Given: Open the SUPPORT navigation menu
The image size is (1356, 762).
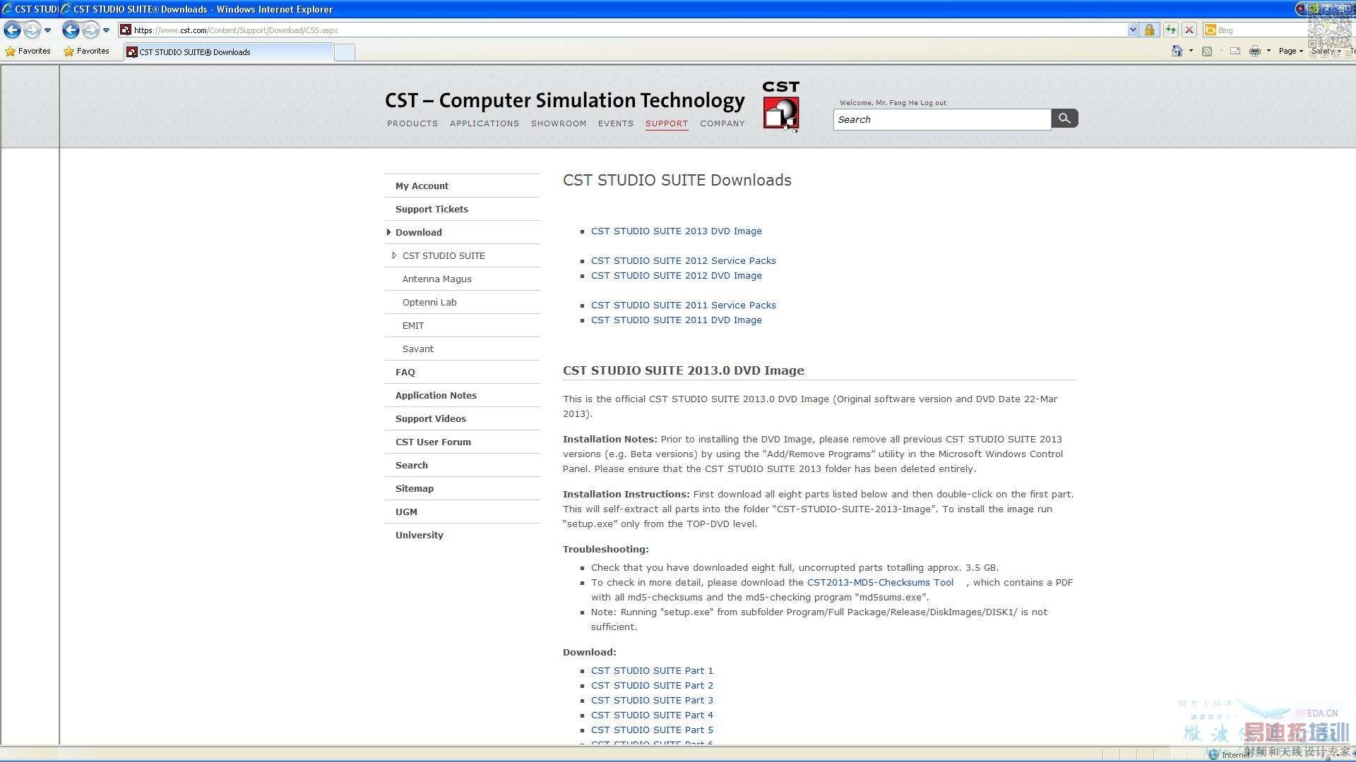Looking at the screenshot, I should pyautogui.click(x=667, y=123).
